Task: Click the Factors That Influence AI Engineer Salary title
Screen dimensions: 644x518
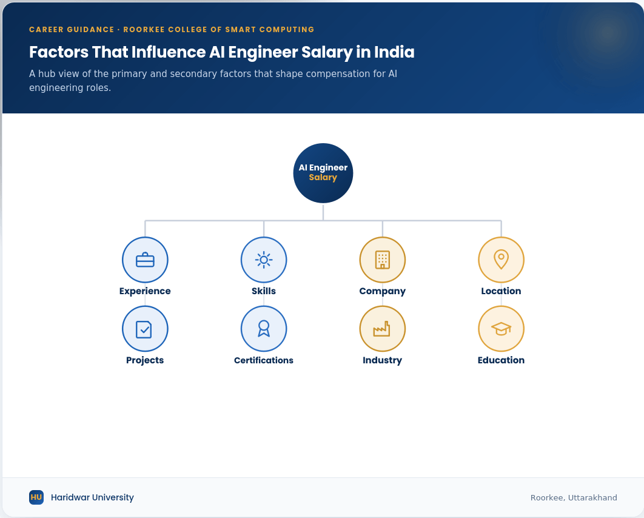Action: tap(222, 52)
